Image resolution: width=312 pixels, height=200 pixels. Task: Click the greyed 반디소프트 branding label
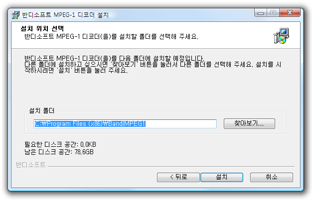[x=31, y=165]
